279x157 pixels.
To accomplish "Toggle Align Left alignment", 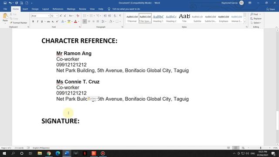I will pos(85,21).
